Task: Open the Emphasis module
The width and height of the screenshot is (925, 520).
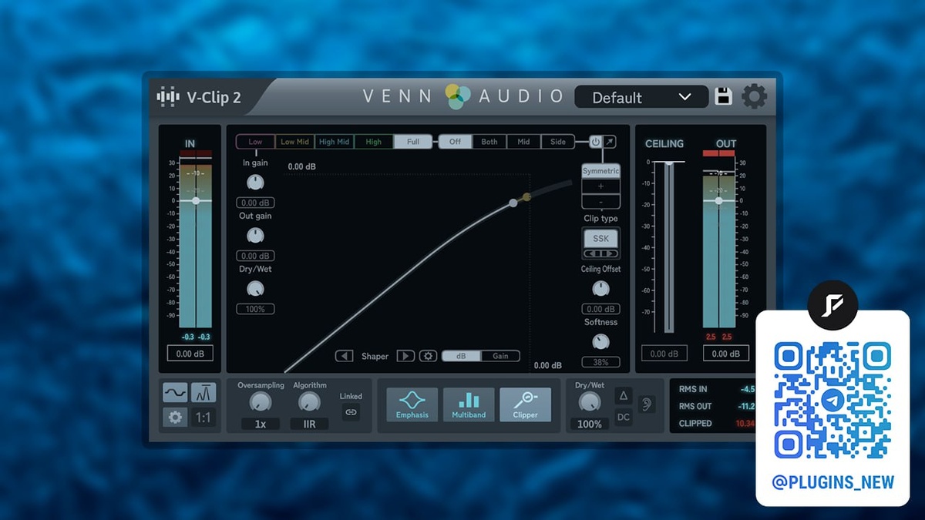Action: tap(412, 404)
